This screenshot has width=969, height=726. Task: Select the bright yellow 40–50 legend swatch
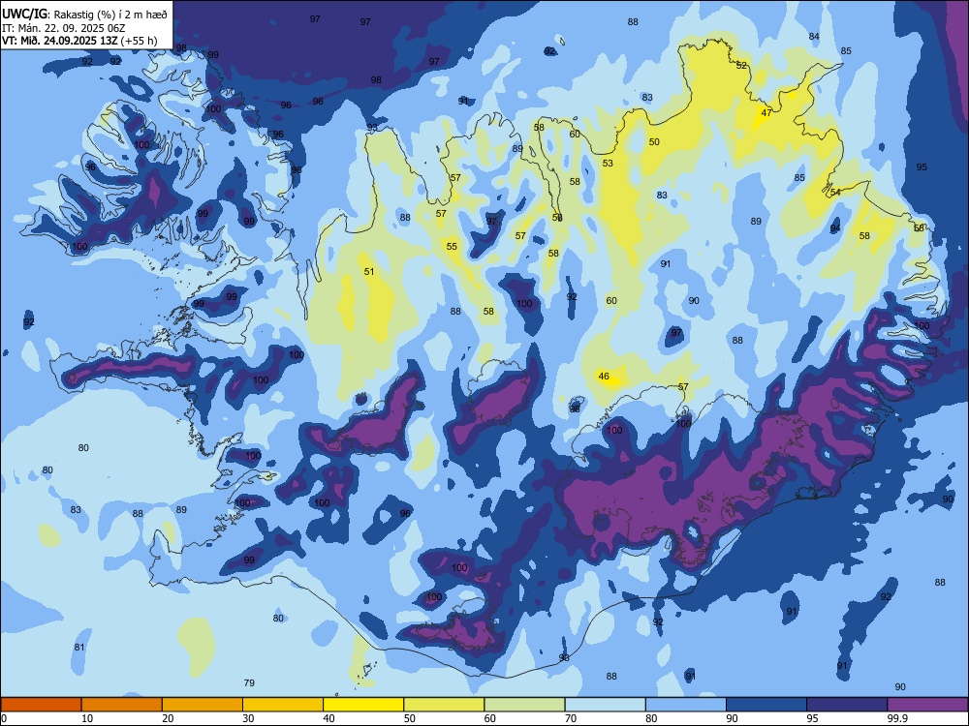363,705
